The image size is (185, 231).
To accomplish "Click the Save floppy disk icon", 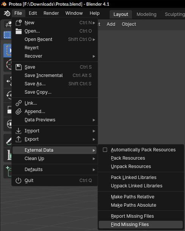I will [19, 67].
